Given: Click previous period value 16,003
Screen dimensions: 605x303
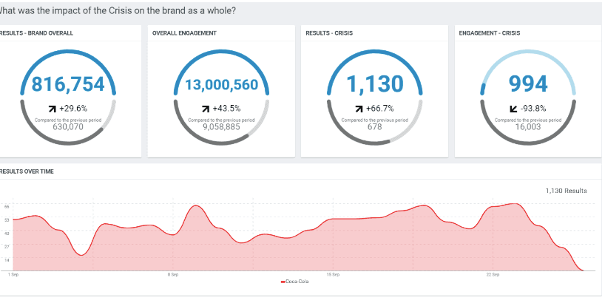Looking at the screenshot, I should pos(528,126).
